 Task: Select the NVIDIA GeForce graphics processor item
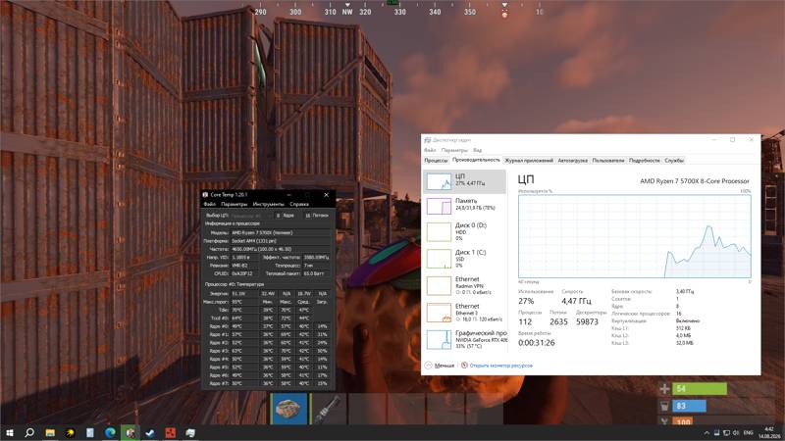click(x=464, y=339)
